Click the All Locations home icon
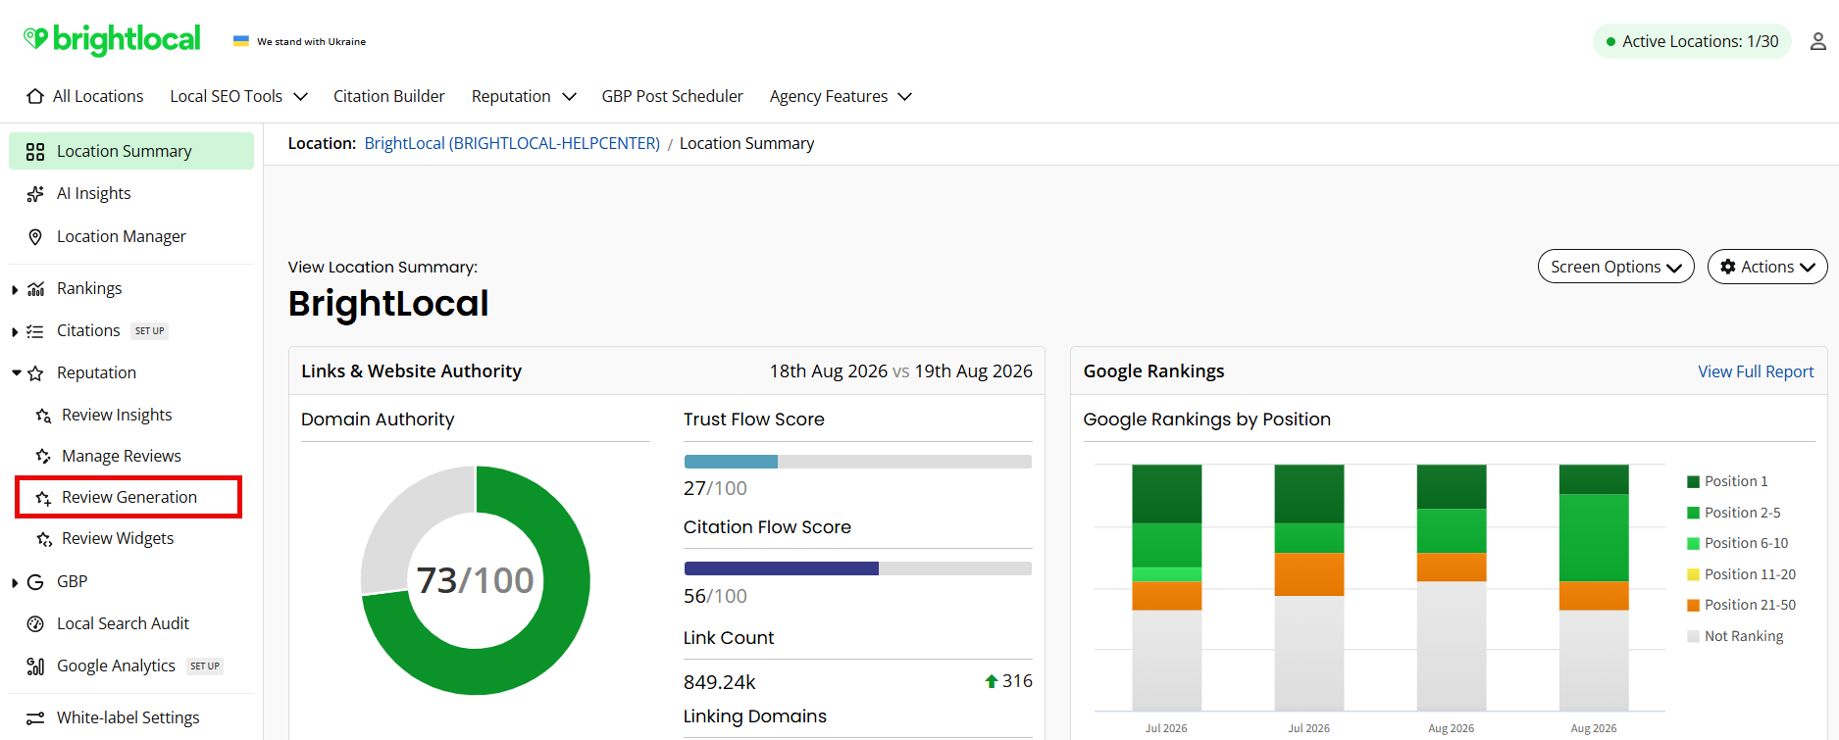 pyautogui.click(x=35, y=96)
